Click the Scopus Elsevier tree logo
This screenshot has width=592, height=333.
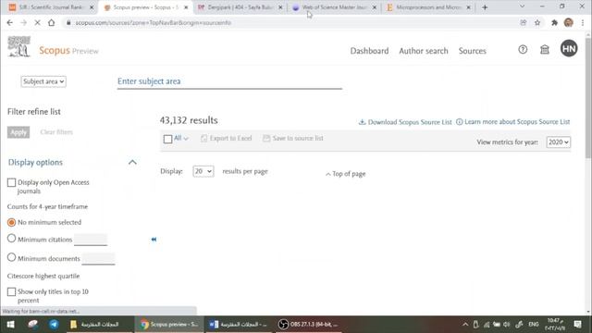18,46
